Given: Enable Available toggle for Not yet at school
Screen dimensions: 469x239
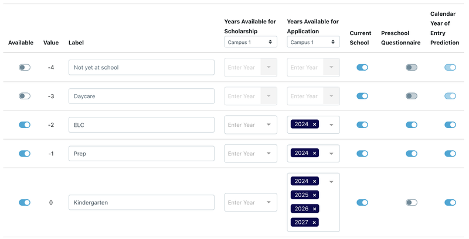Looking at the screenshot, I should [x=25, y=68].
